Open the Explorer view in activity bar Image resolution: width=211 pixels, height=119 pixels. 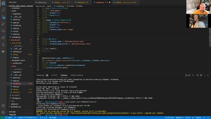click(x=3, y=3)
